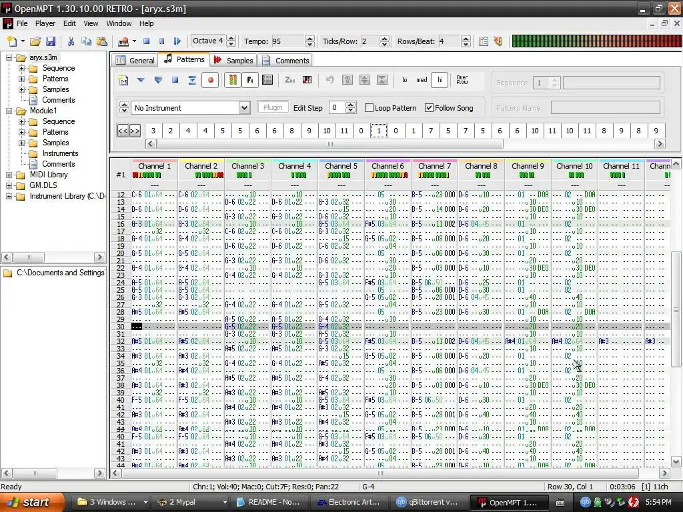Open the Player menu

pos(45,23)
